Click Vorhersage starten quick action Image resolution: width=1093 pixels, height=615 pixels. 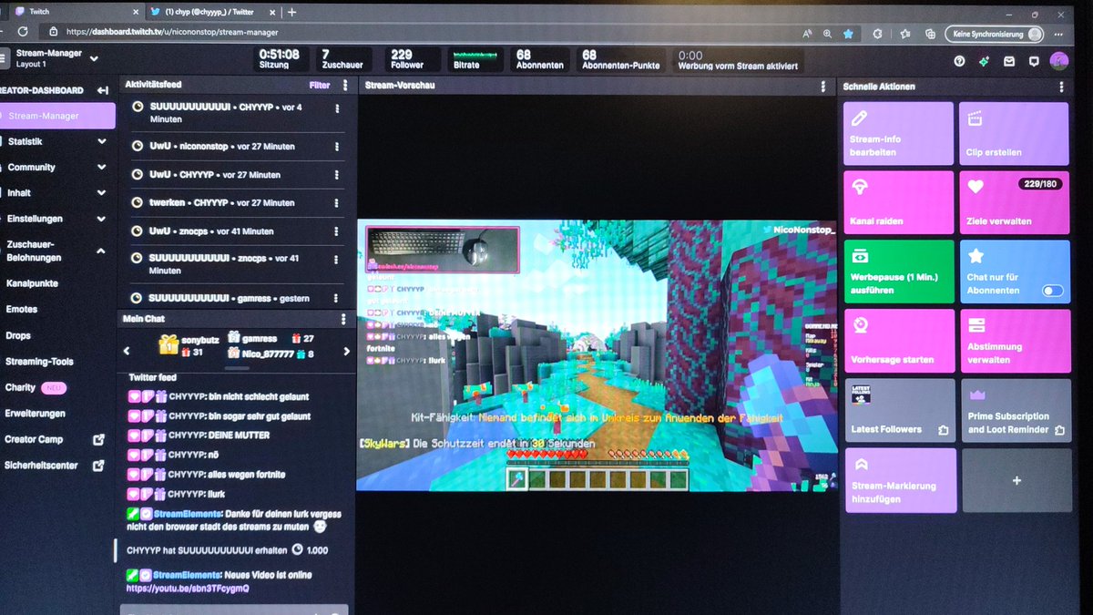click(900, 341)
